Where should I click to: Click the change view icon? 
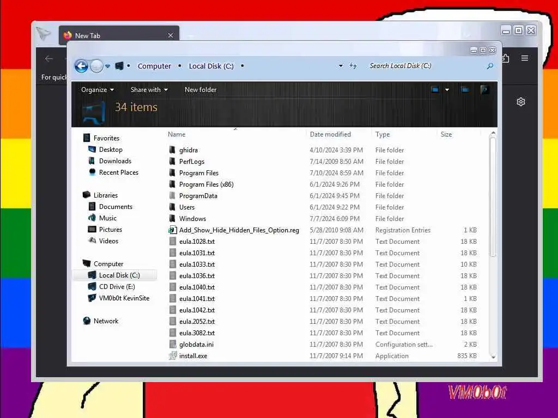click(x=435, y=90)
